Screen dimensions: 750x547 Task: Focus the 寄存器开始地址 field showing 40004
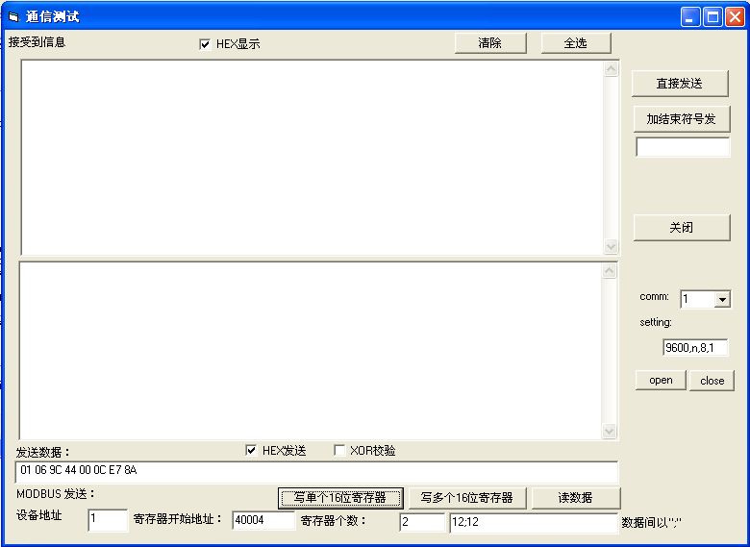tap(263, 520)
